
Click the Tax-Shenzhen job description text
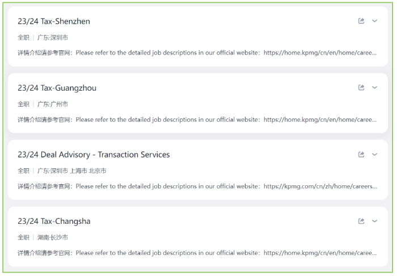[x=197, y=53]
